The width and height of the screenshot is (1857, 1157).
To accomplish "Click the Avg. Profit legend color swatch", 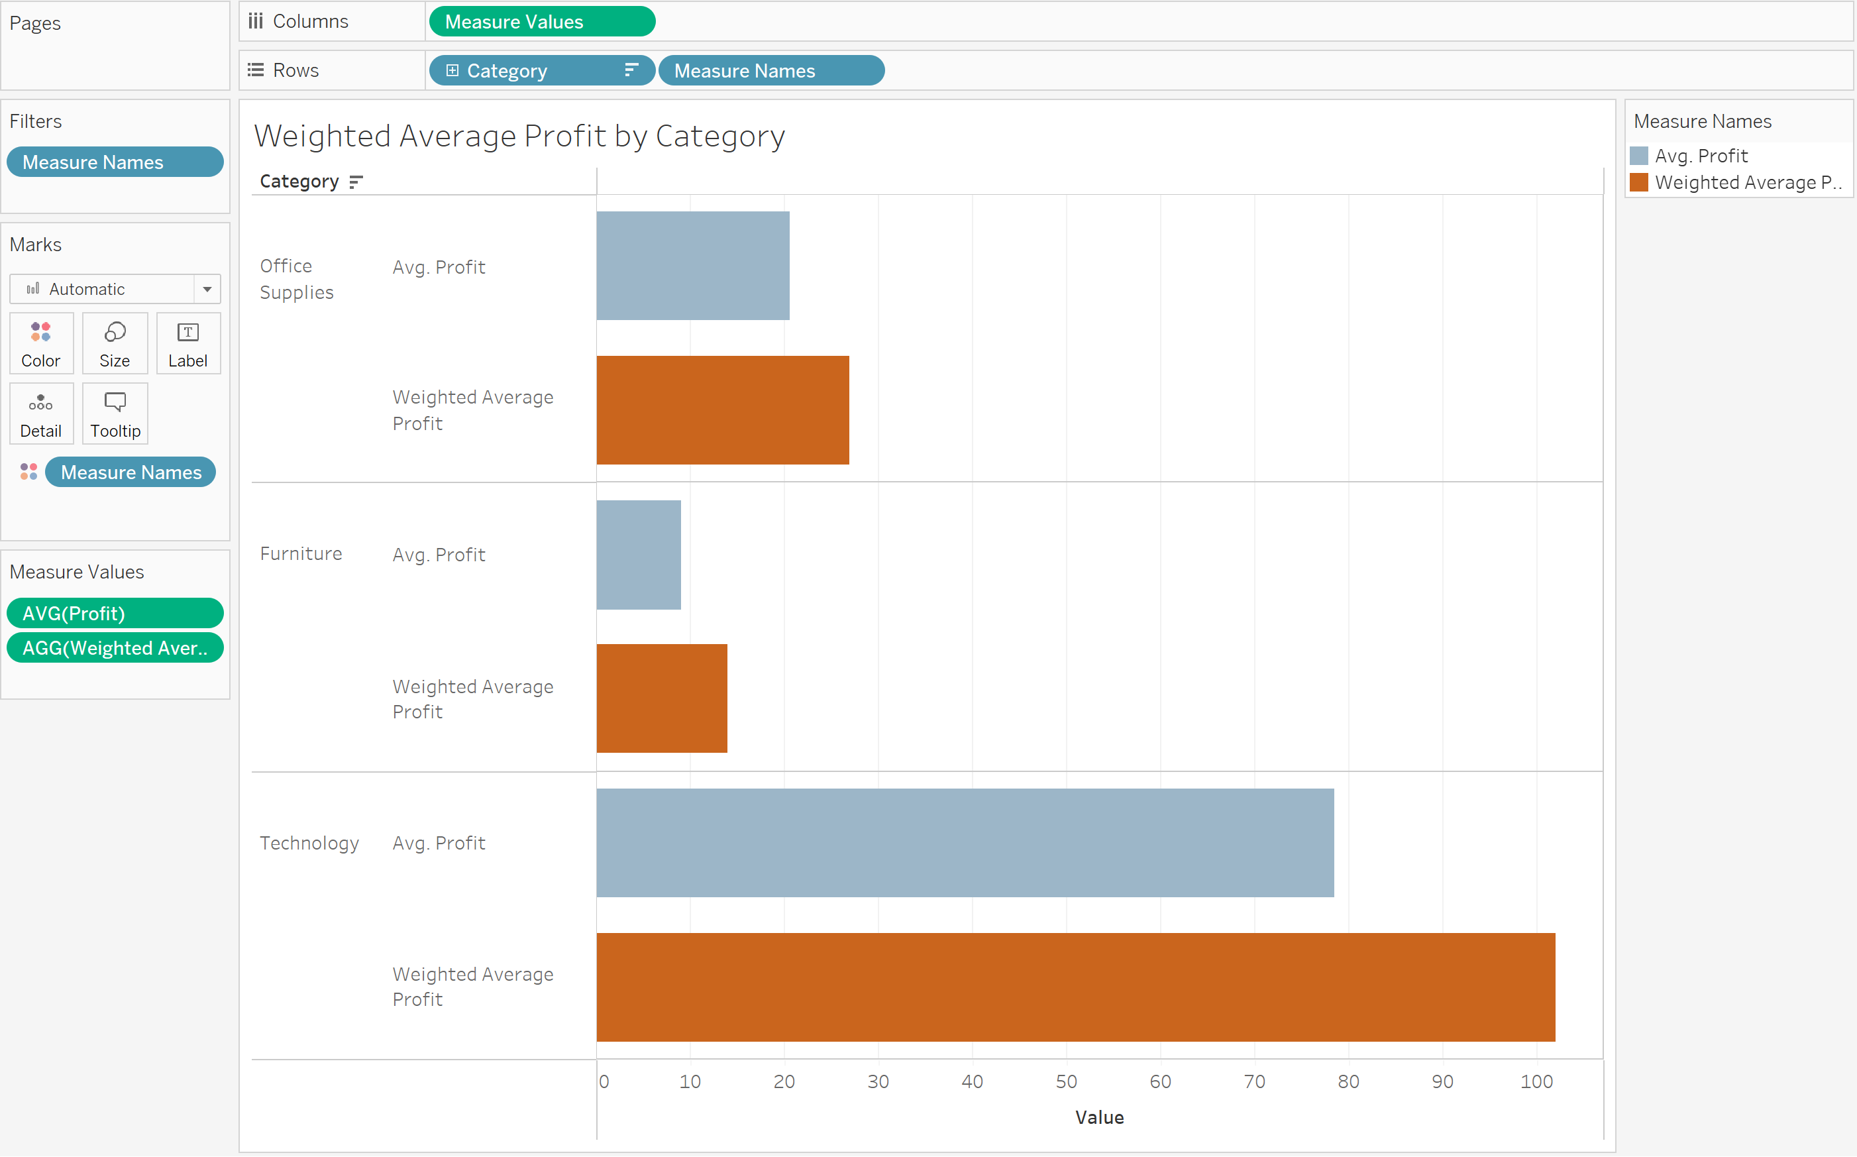I will point(1639,156).
